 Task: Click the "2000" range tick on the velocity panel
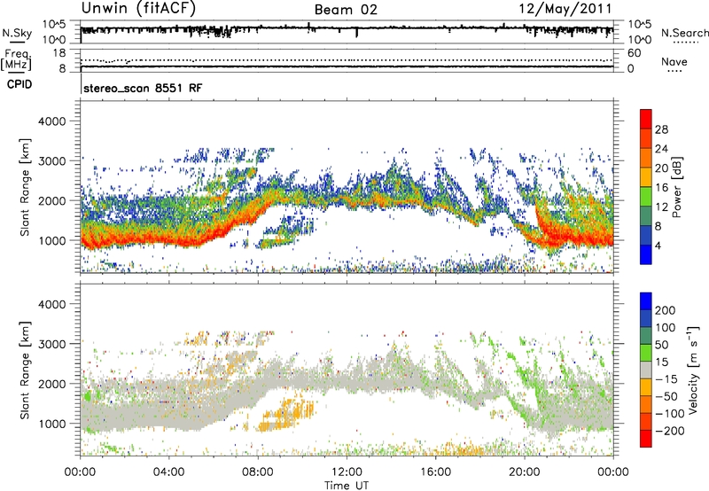(x=51, y=384)
